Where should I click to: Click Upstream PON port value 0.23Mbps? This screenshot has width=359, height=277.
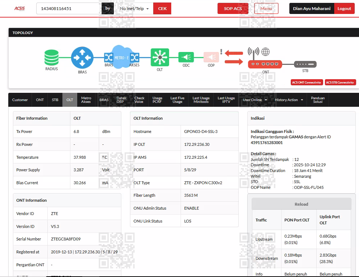(x=293, y=236)
